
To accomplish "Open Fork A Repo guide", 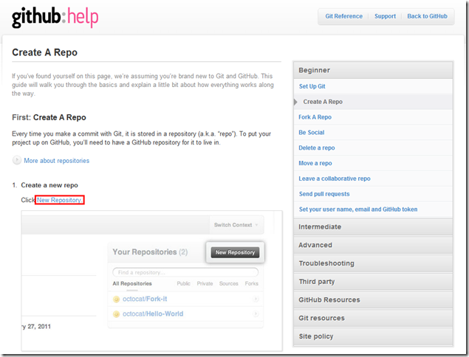I will 315,117.
